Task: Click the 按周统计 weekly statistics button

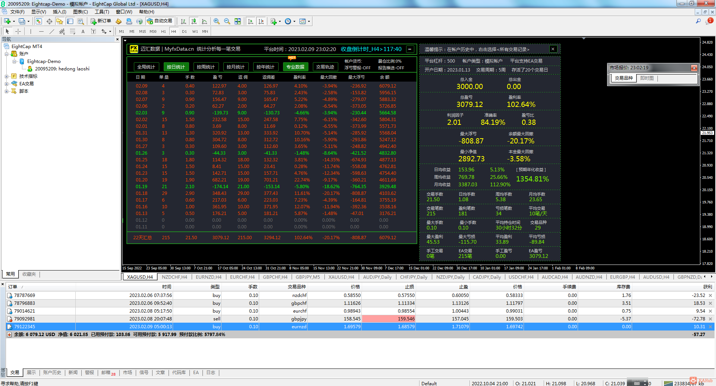Action: coord(206,67)
